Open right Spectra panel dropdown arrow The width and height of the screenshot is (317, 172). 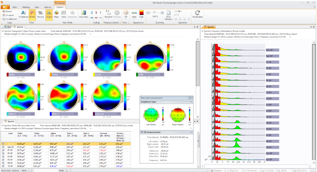(x=311, y=27)
